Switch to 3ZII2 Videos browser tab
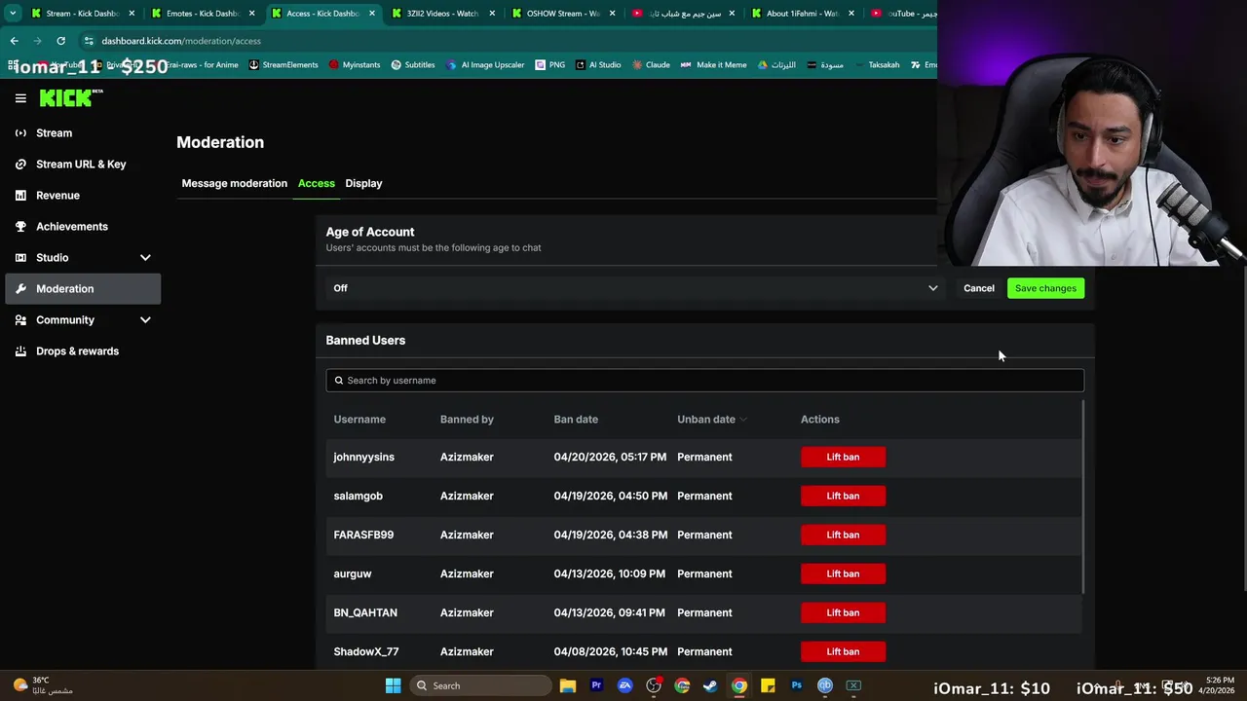The width and height of the screenshot is (1247, 701). [x=442, y=14]
